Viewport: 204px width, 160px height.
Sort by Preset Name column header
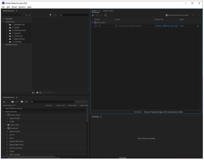[x=8, y=105]
